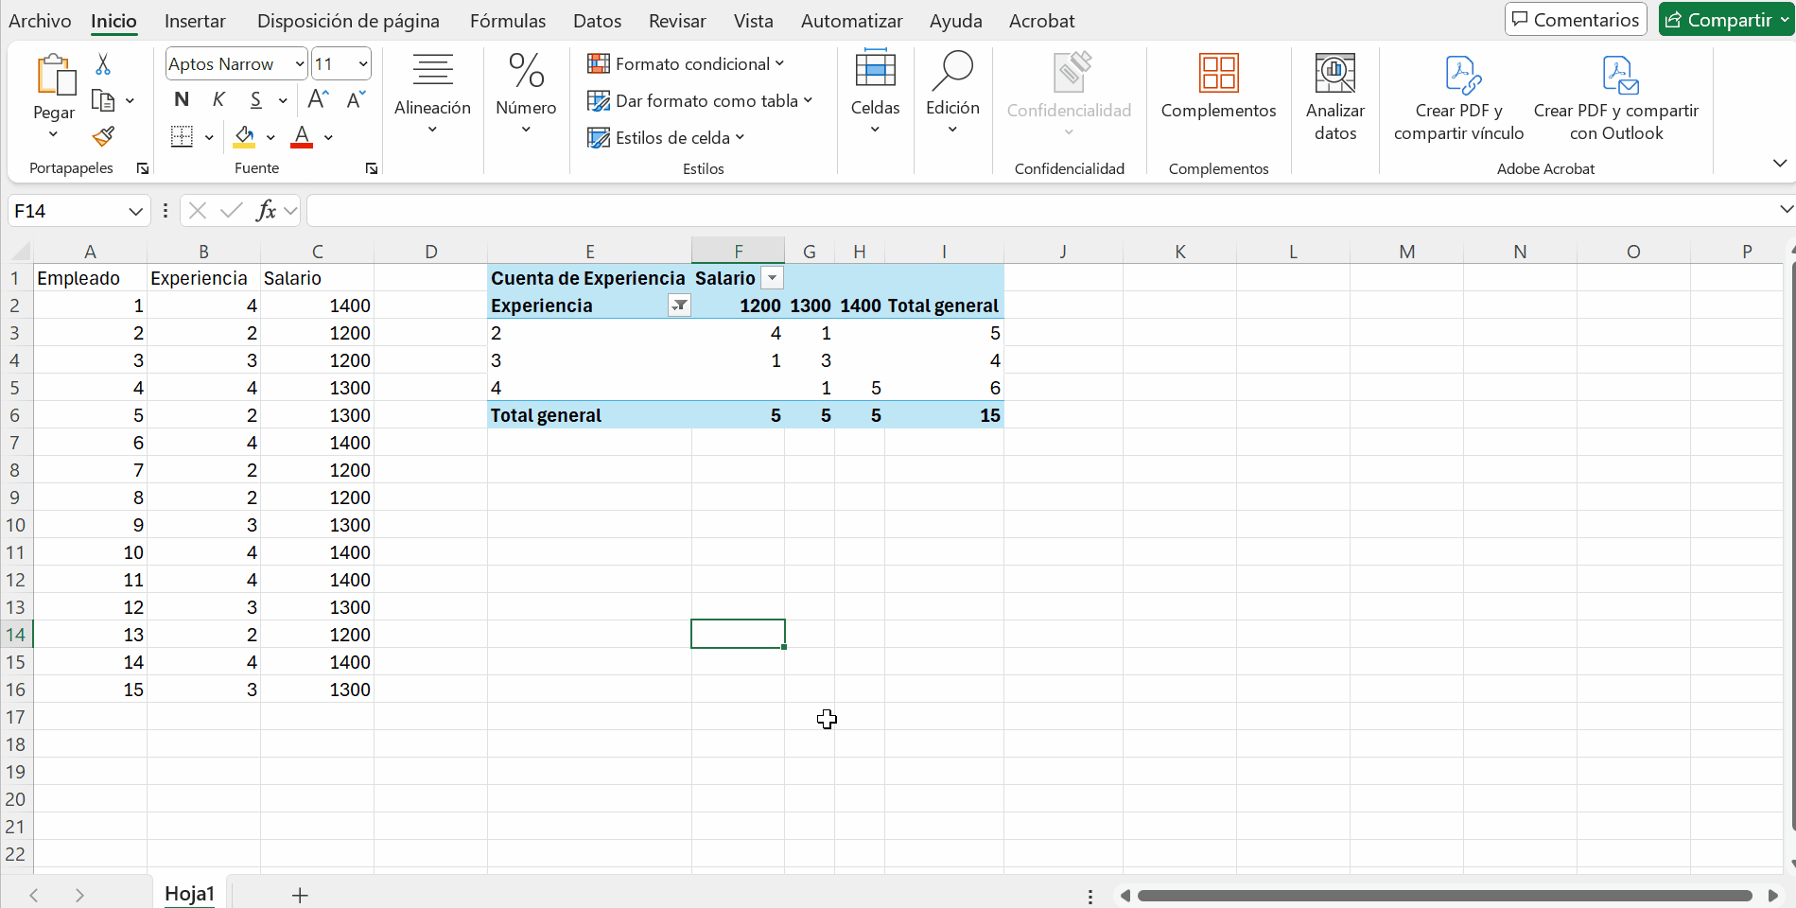Click the Cut scissors icon

tap(103, 64)
